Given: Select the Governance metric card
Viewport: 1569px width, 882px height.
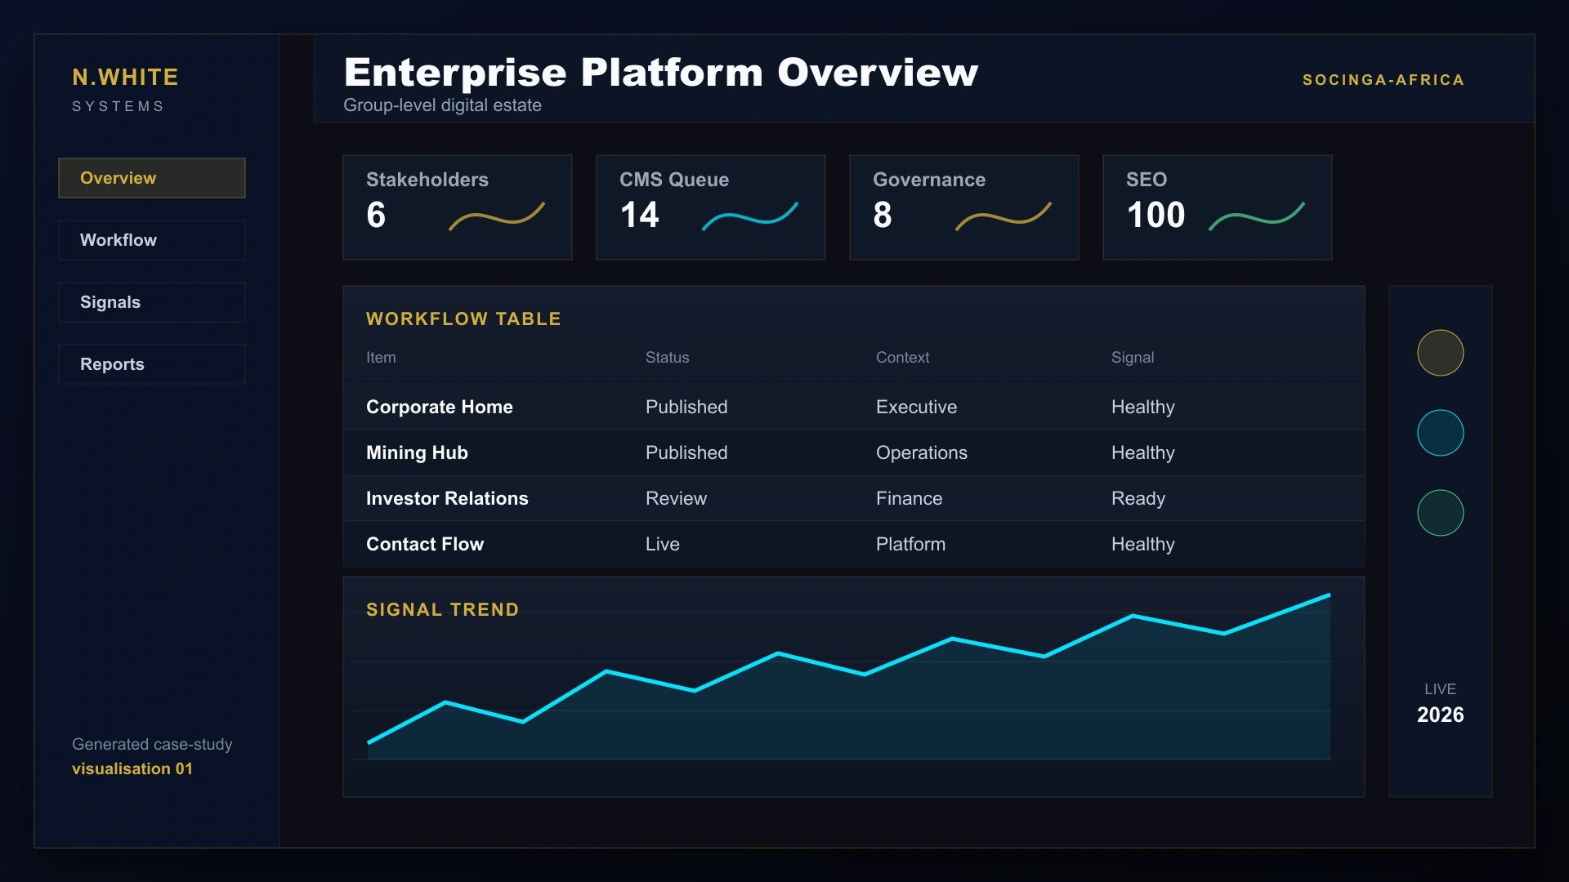Looking at the screenshot, I should point(964,207).
